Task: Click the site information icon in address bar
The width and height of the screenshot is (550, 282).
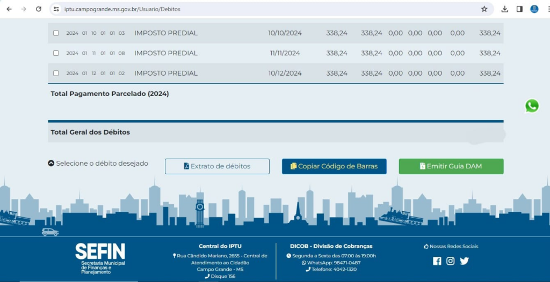Action: [56, 9]
